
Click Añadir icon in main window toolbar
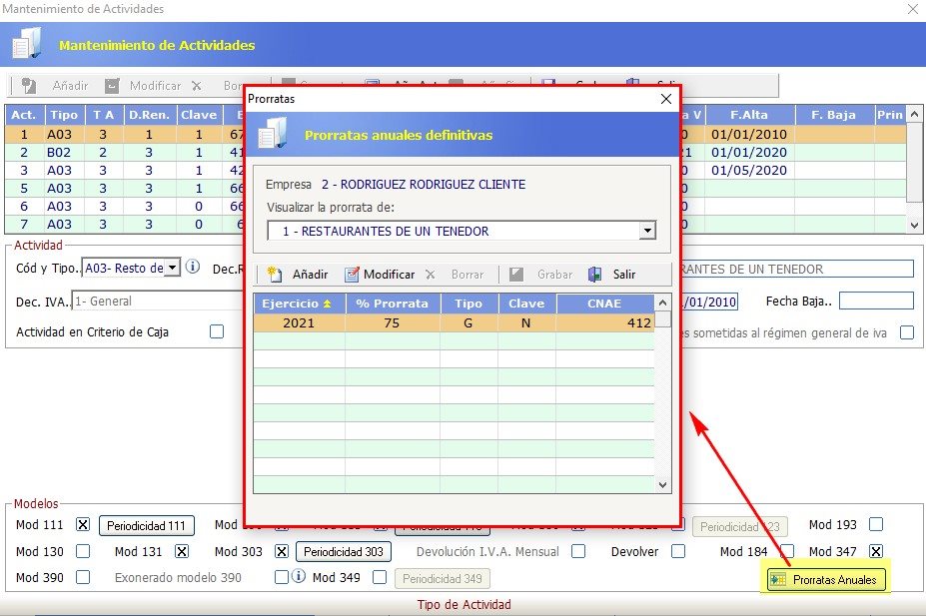point(29,86)
